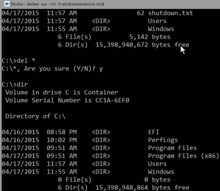Click the Users entry in the lower listing

(157, 164)
